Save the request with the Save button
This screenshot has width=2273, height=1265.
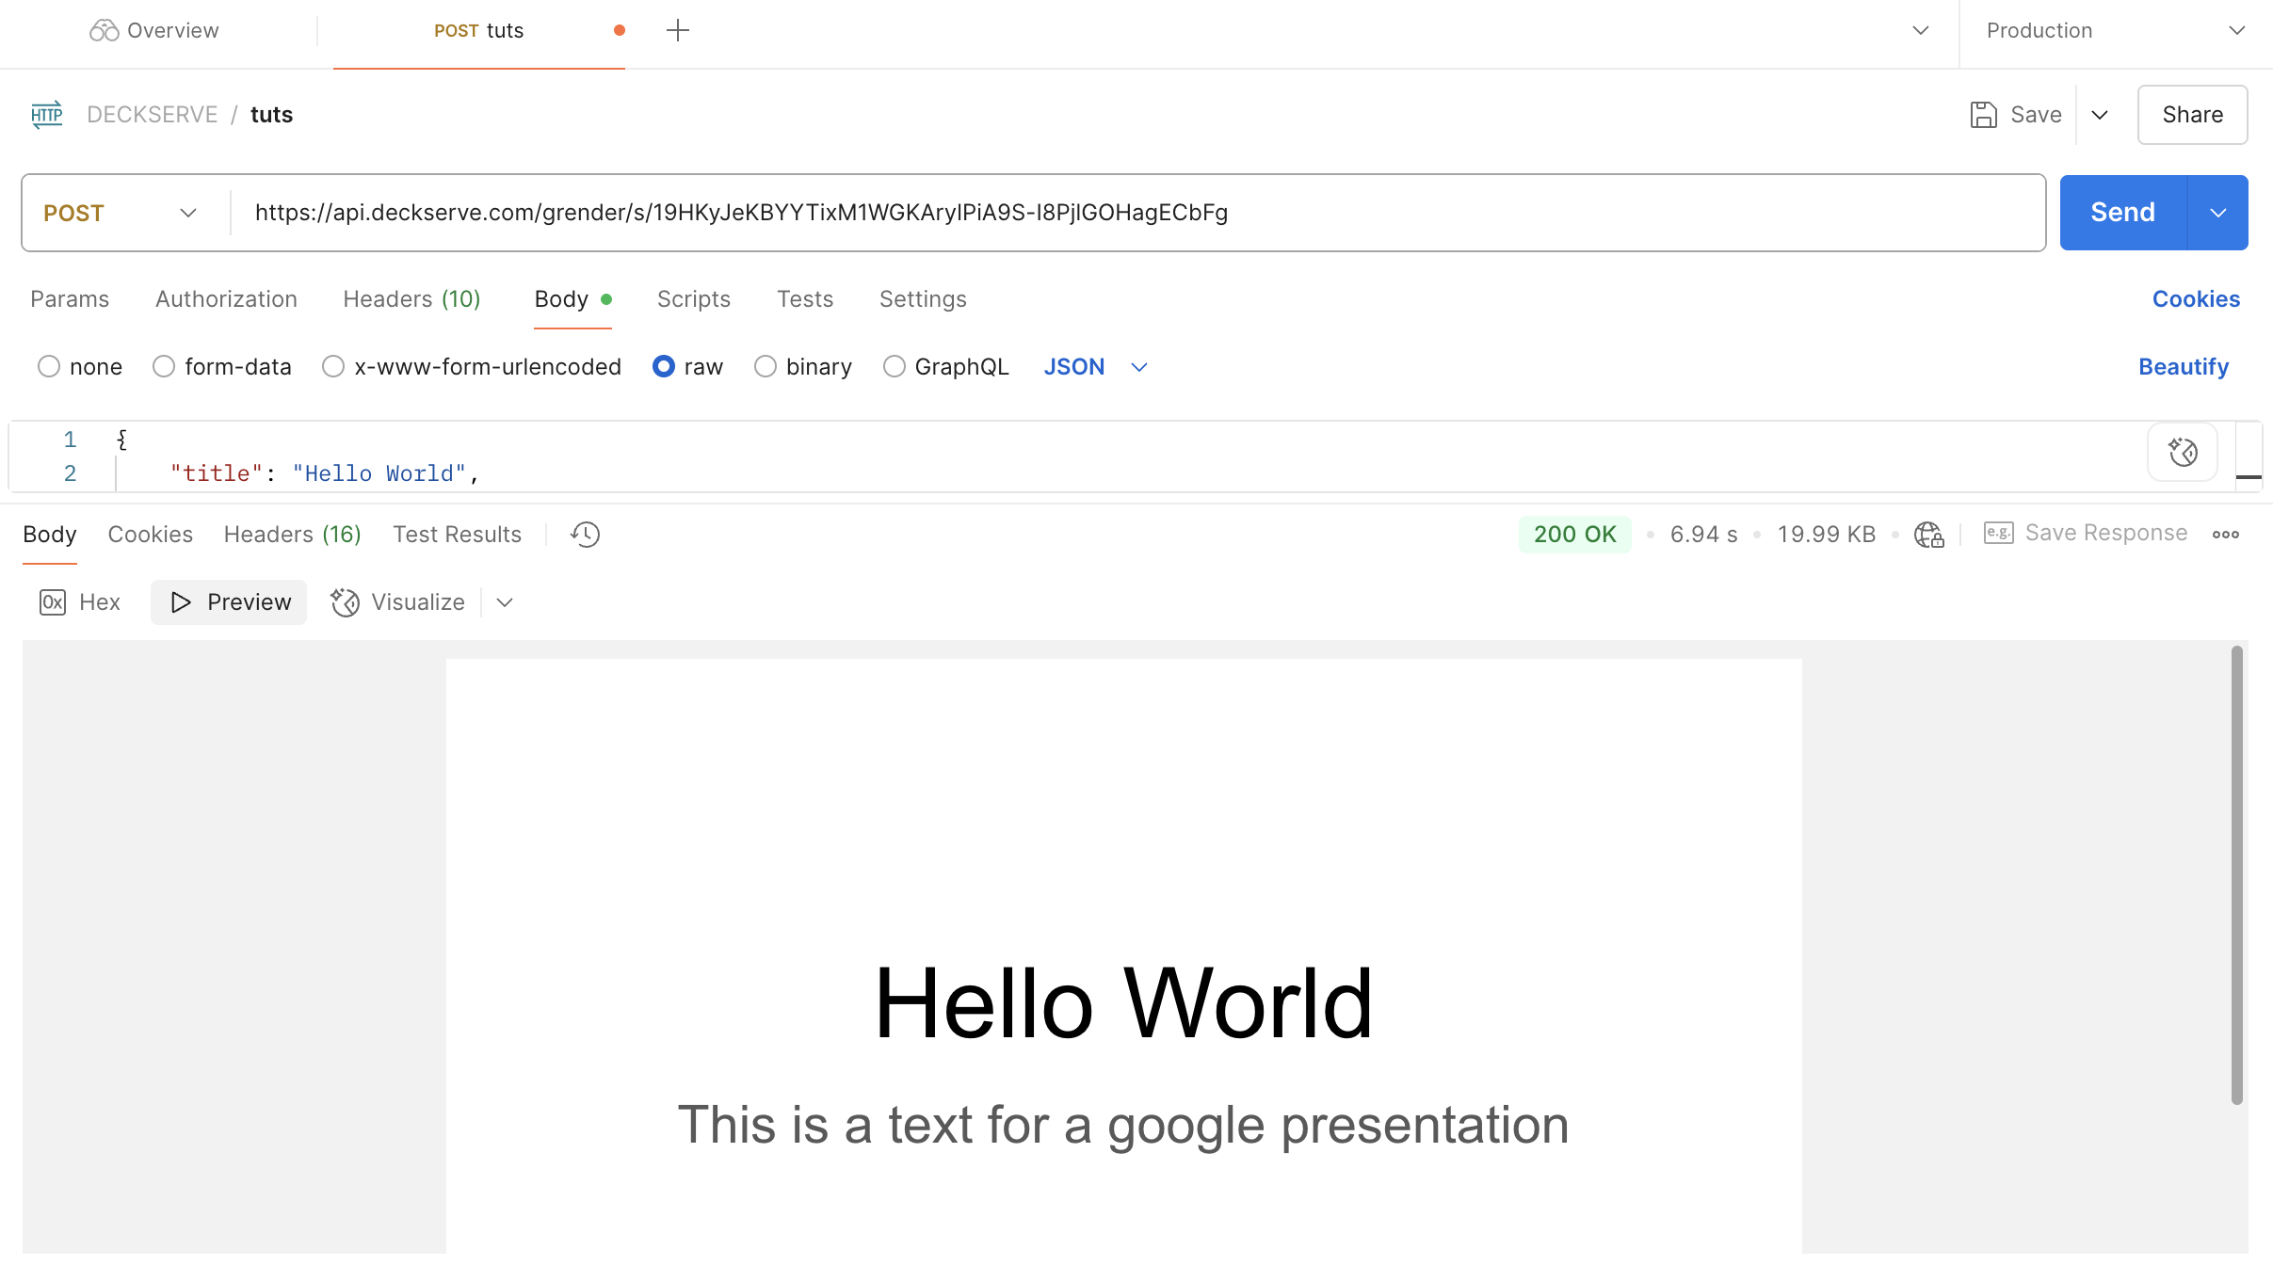[2016, 115]
